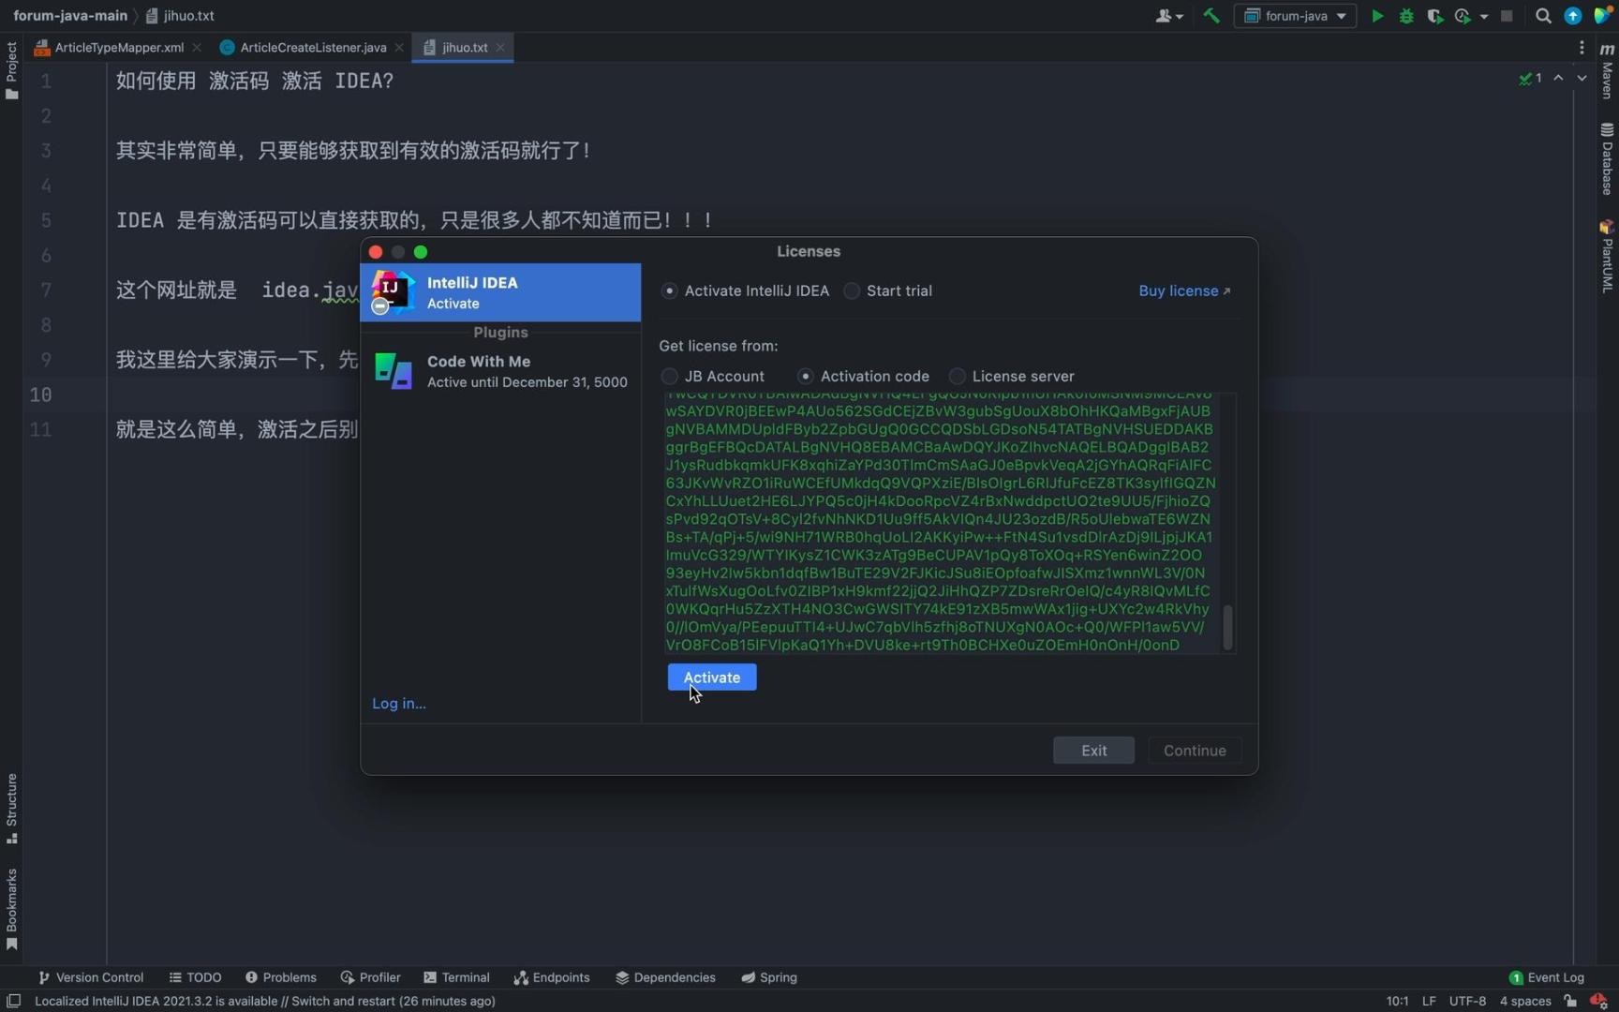Open the Structure tool window
This screenshot has width=1619, height=1012.
[x=11, y=809]
